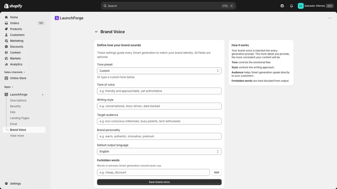Expand the Sales channels section
This screenshot has height=189, width=337.
coord(14,72)
